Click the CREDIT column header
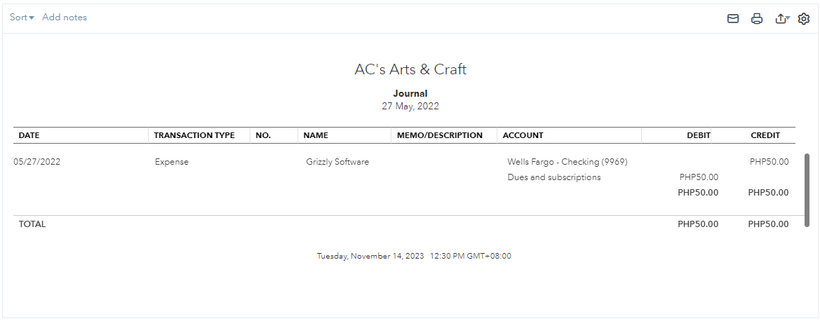 coord(765,135)
